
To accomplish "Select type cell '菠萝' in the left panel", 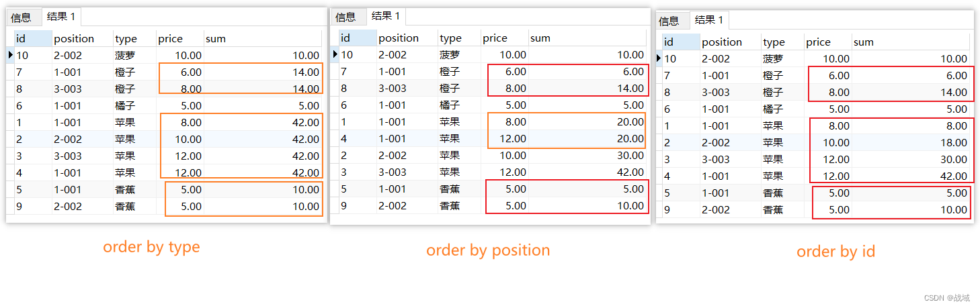I will click(x=134, y=56).
